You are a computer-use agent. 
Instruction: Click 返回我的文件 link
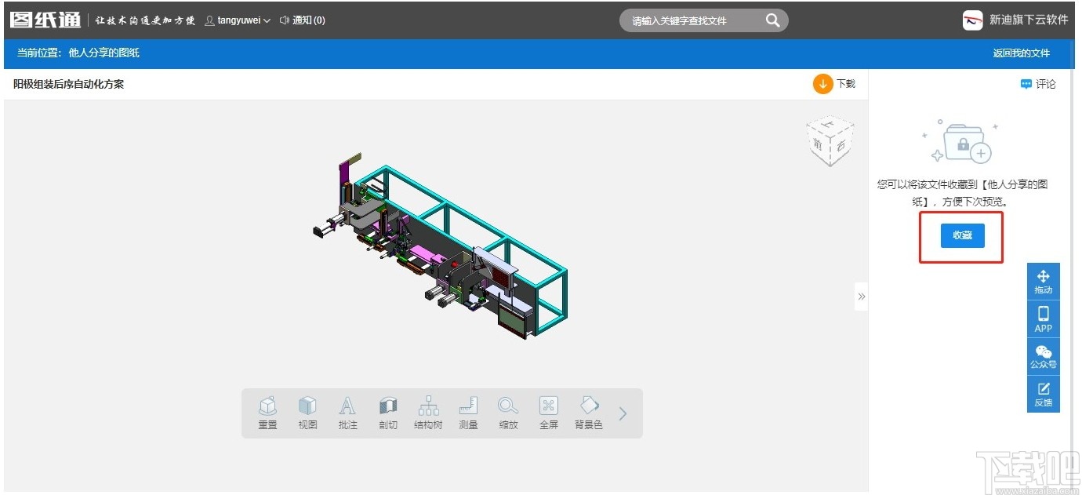[x=1021, y=53]
